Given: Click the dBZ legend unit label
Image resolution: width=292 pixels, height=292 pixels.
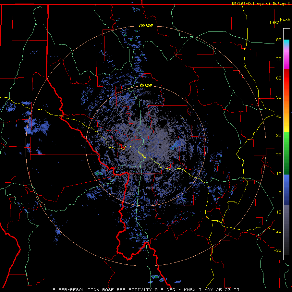Looking at the screenshot, I should pyautogui.click(x=275, y=22).
